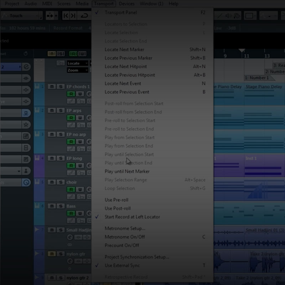Select Play until Next Marker
285x285 pixels.
[x=152, y=171]
